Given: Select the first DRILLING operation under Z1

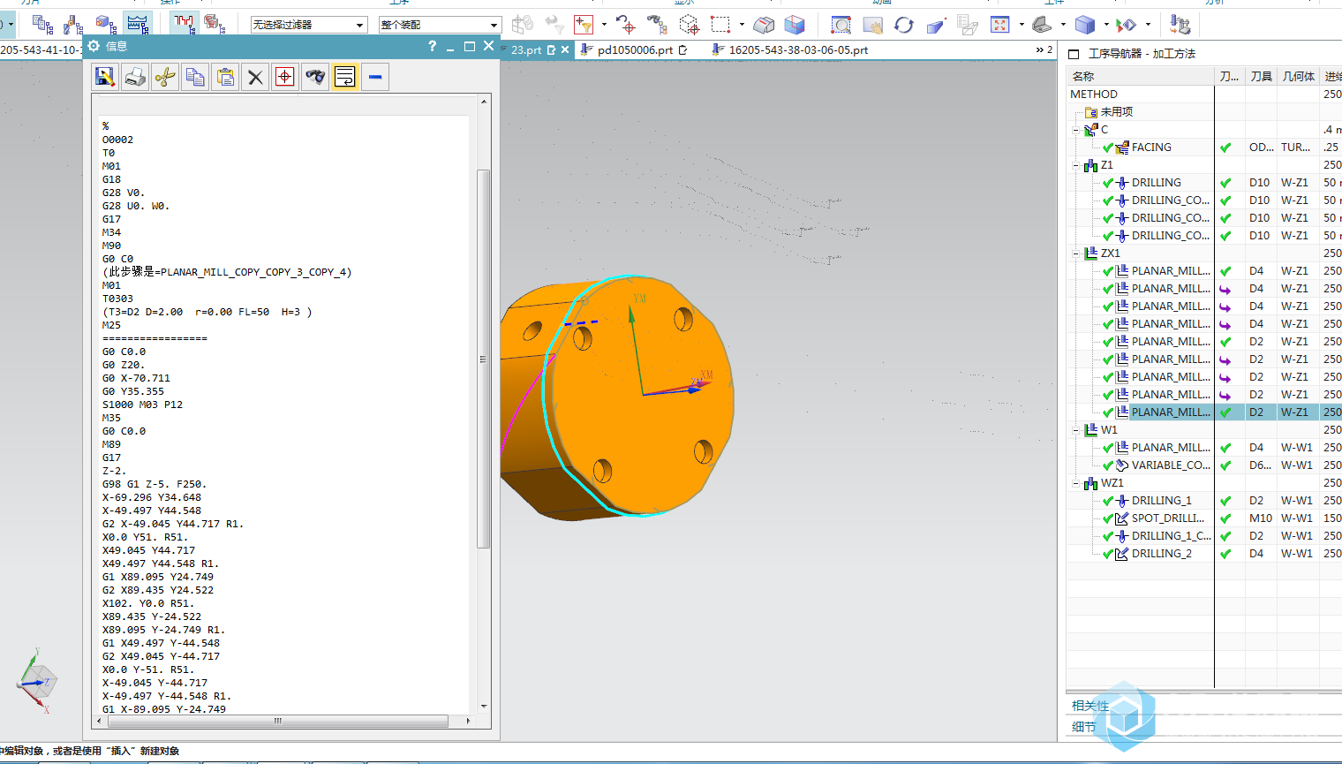Looking at the screenshot, I should (1156, 183).
